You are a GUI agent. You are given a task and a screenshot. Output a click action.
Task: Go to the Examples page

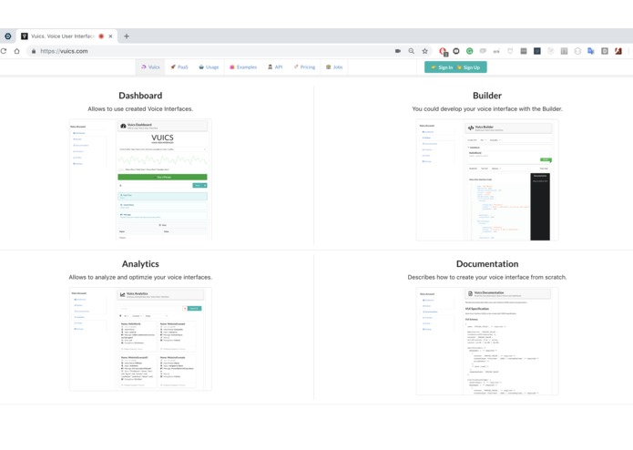point(243,67)
